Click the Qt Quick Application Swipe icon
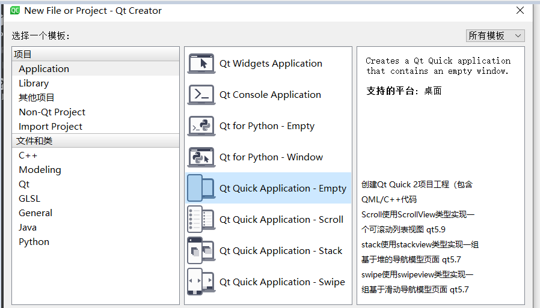Screen dimensions: 540x308 (201, 282)
